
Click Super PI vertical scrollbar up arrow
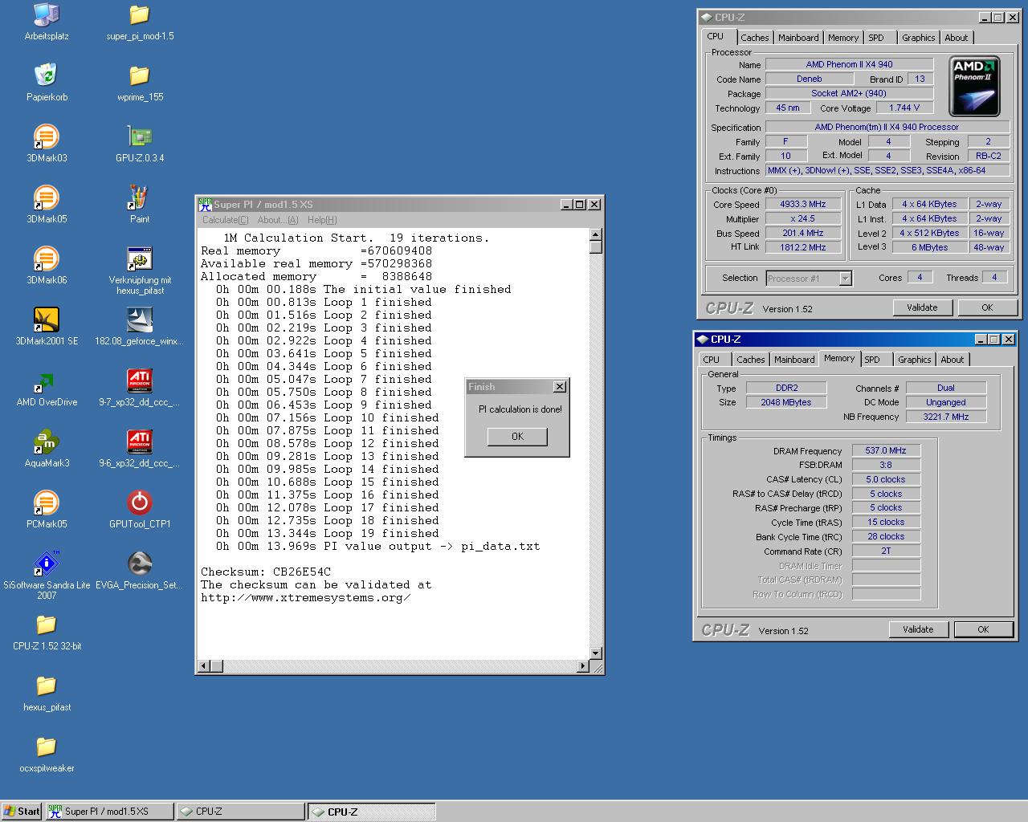click(x=596, y=235)
